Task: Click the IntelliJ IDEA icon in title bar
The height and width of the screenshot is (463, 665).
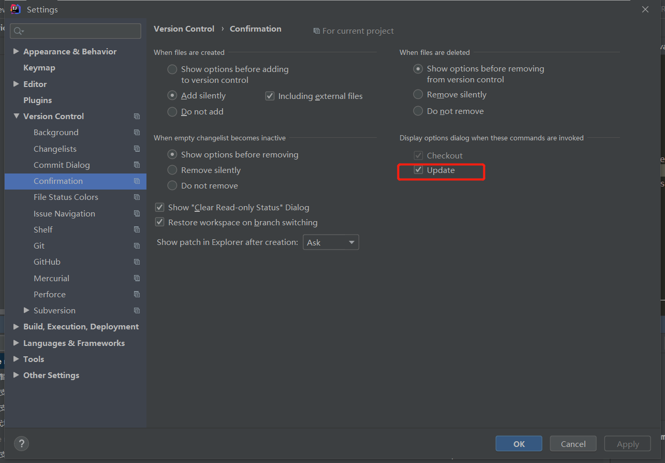Action: click(15, 9)
